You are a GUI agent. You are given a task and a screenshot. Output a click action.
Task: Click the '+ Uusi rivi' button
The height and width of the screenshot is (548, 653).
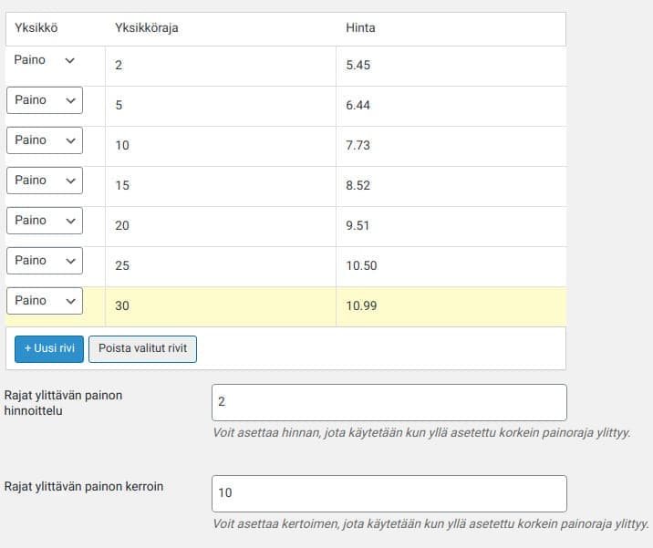[x=49, y=348]
